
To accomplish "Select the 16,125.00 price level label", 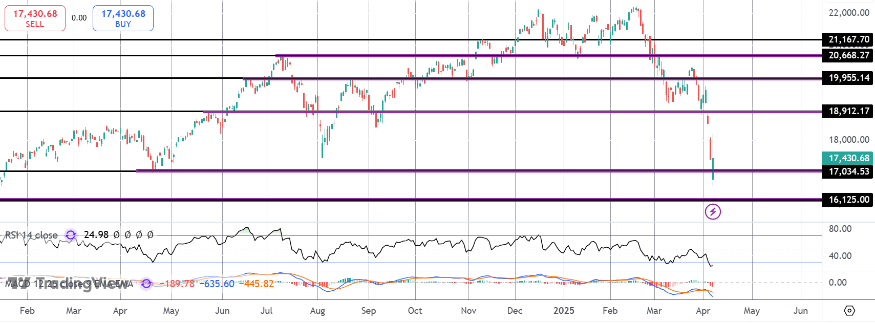I will point(848,200).
